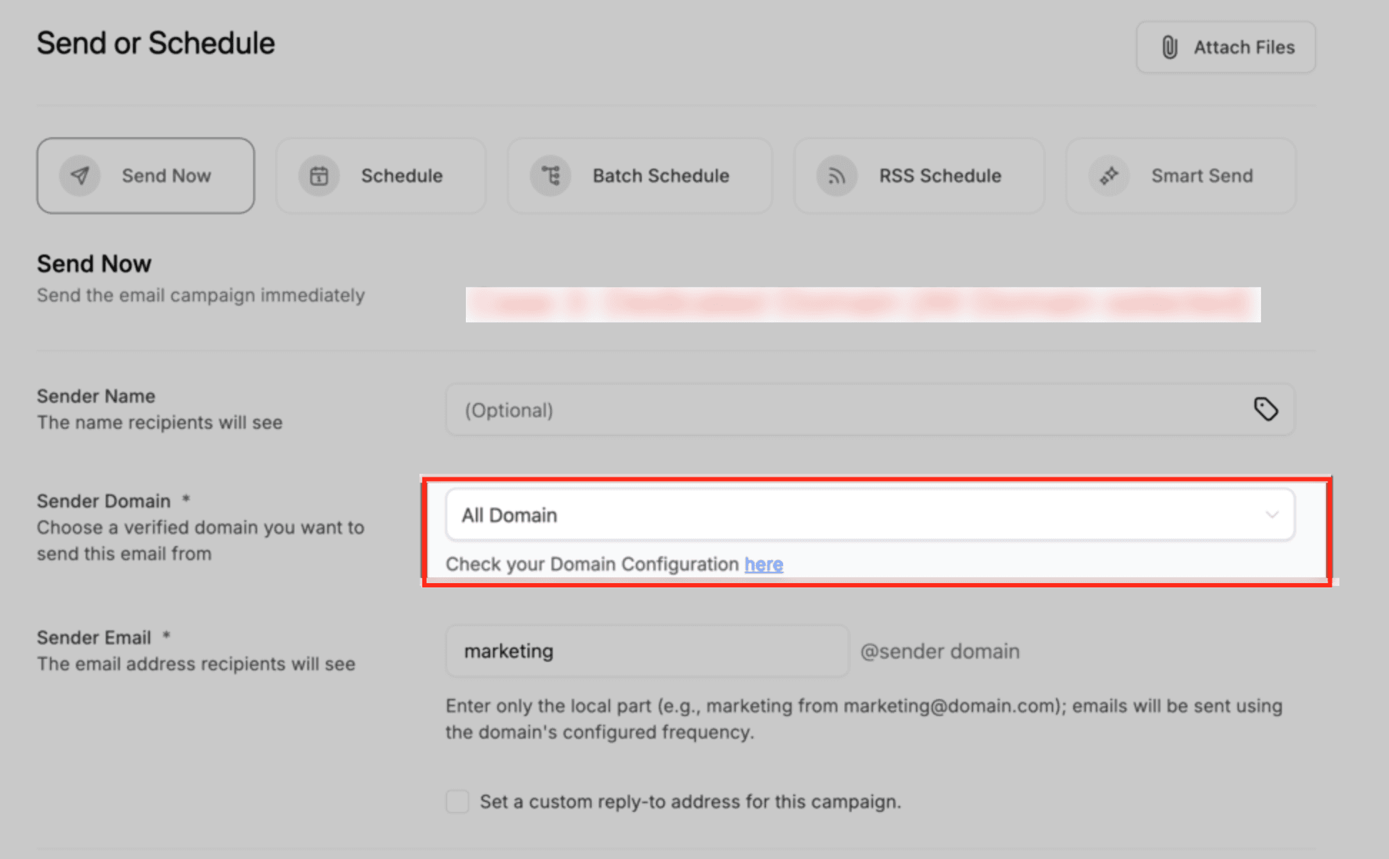1389x859 pixels.
Task: Click the calendar icon for Schedule
Action: pyautogui.click(x=319, y=176)
